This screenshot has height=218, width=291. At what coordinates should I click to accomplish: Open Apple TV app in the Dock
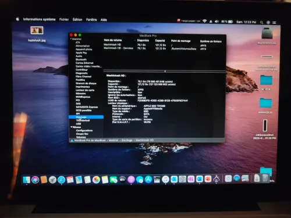pos(122,180)
